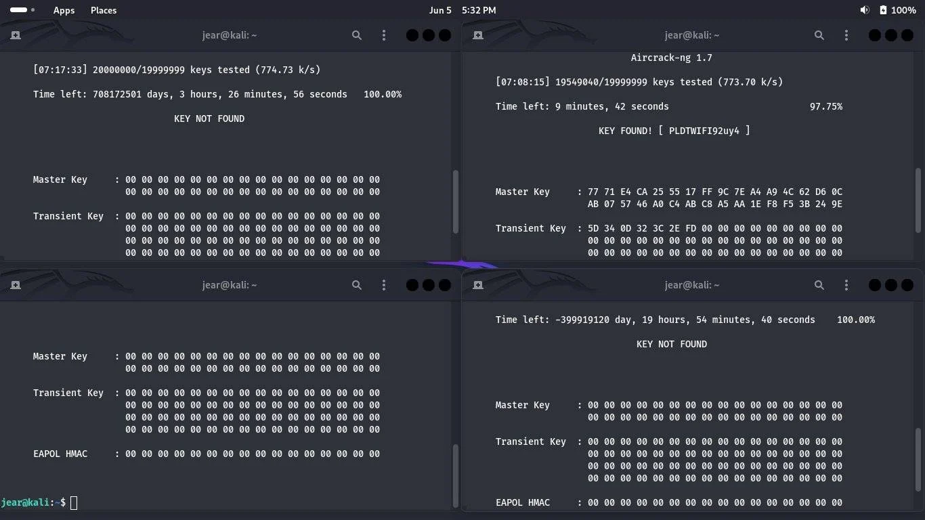
Task: Click search icon in top-right terminal
Action: [819, 35]
